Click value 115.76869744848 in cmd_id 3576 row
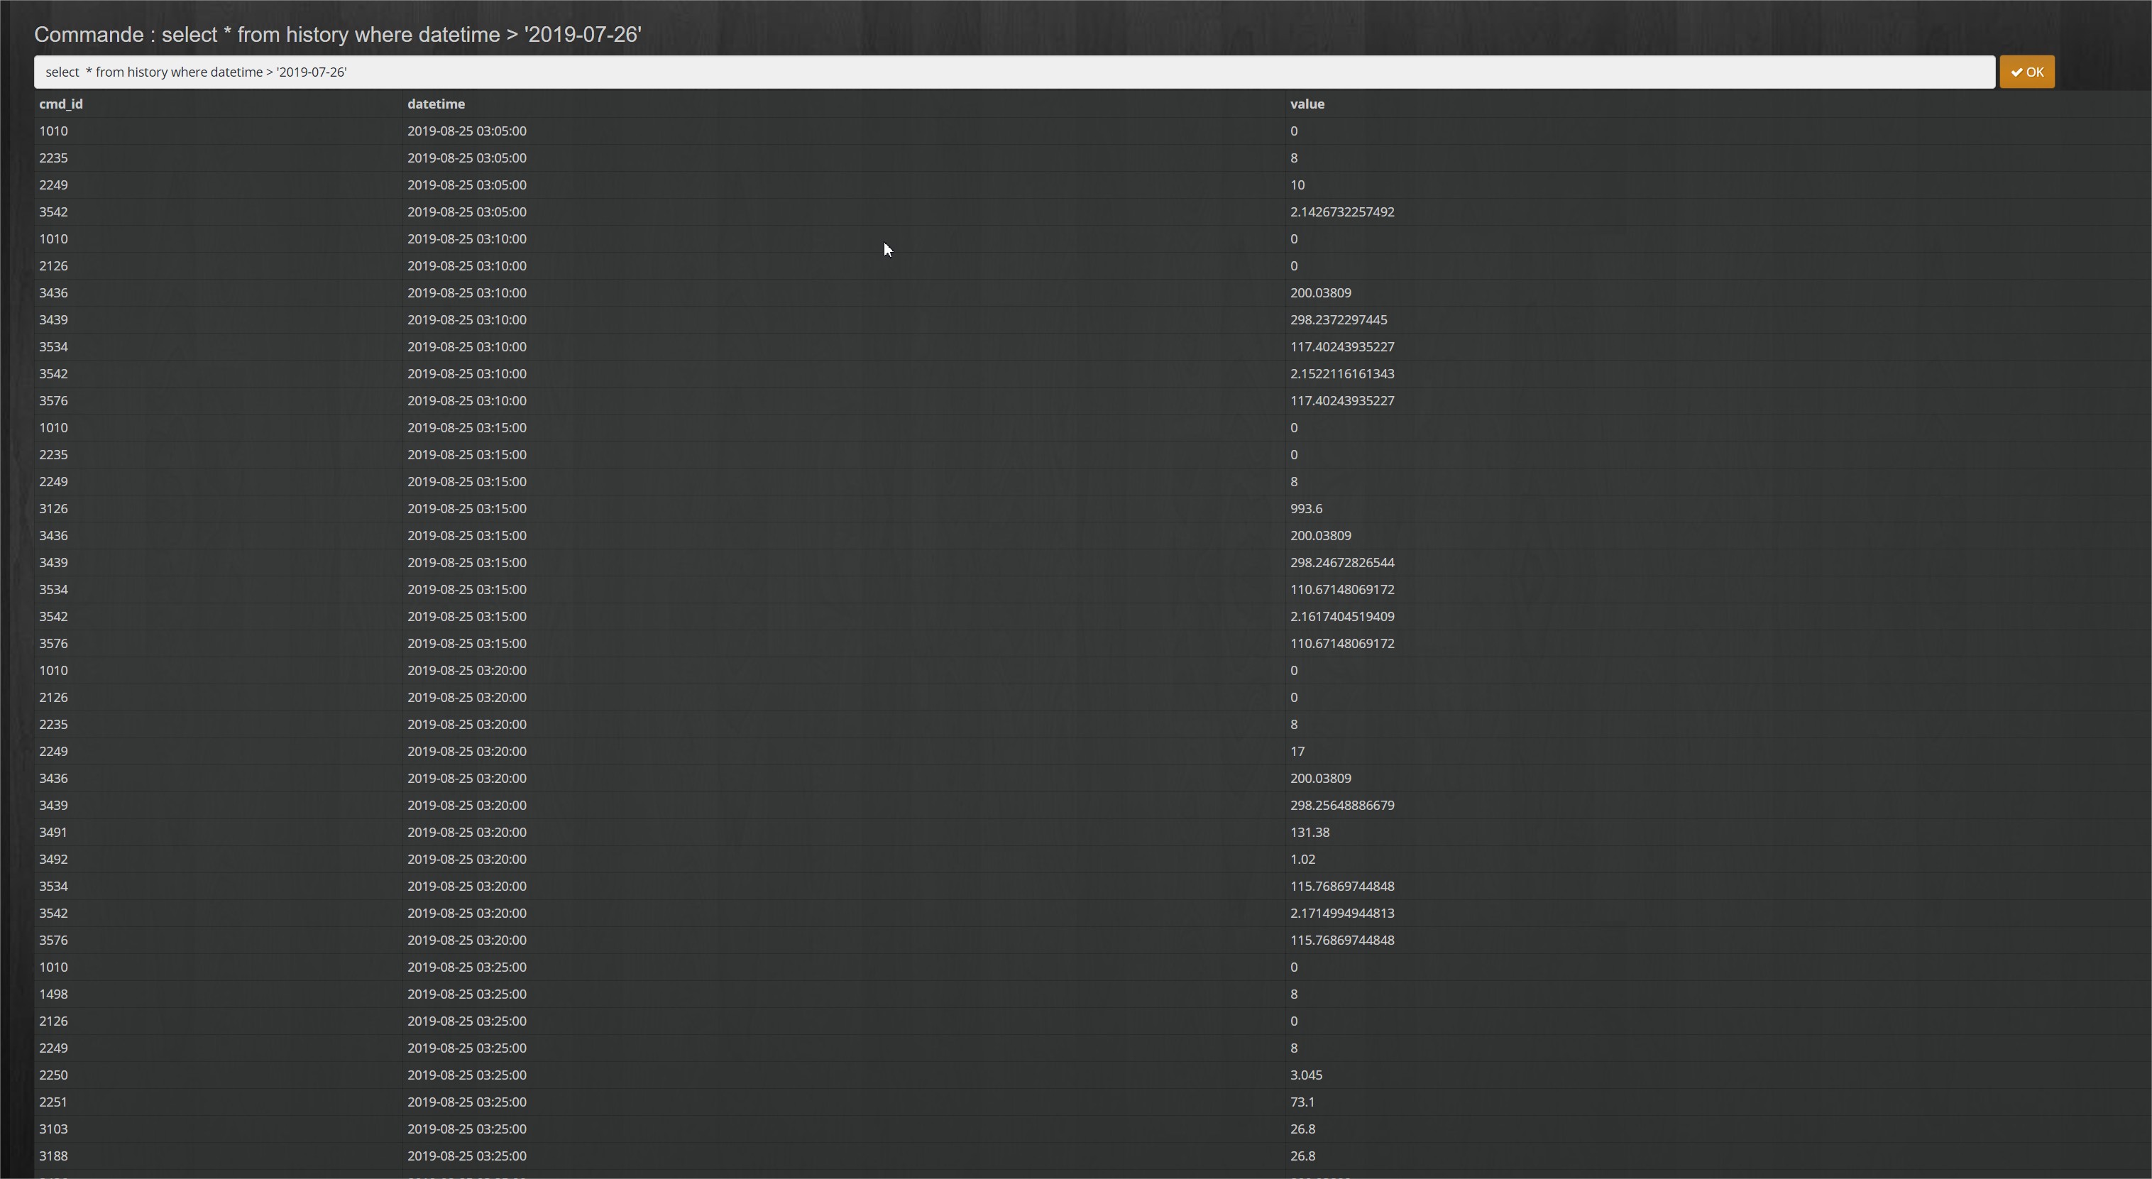 (x=1341, y=940)
